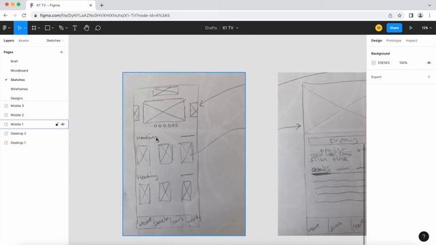Viewport: 436px width, 245px height.
Task: Open the Moodboard page
Action: (19, 71)
